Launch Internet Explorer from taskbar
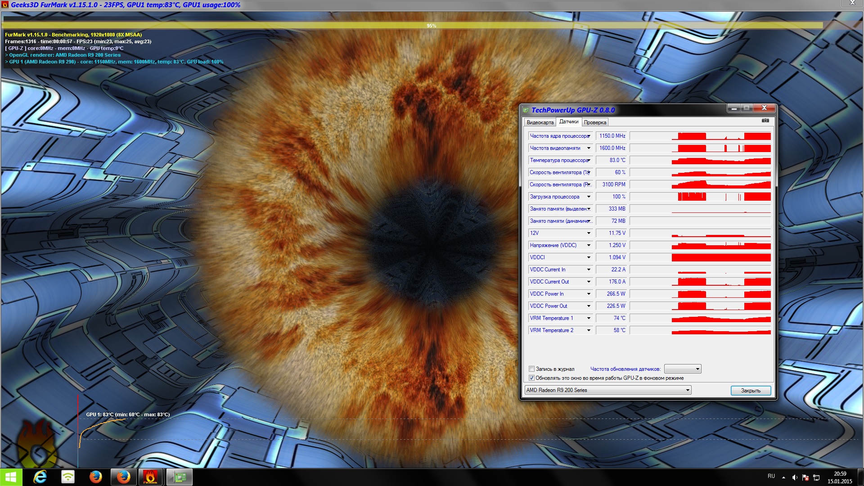 tap(40, 477)
